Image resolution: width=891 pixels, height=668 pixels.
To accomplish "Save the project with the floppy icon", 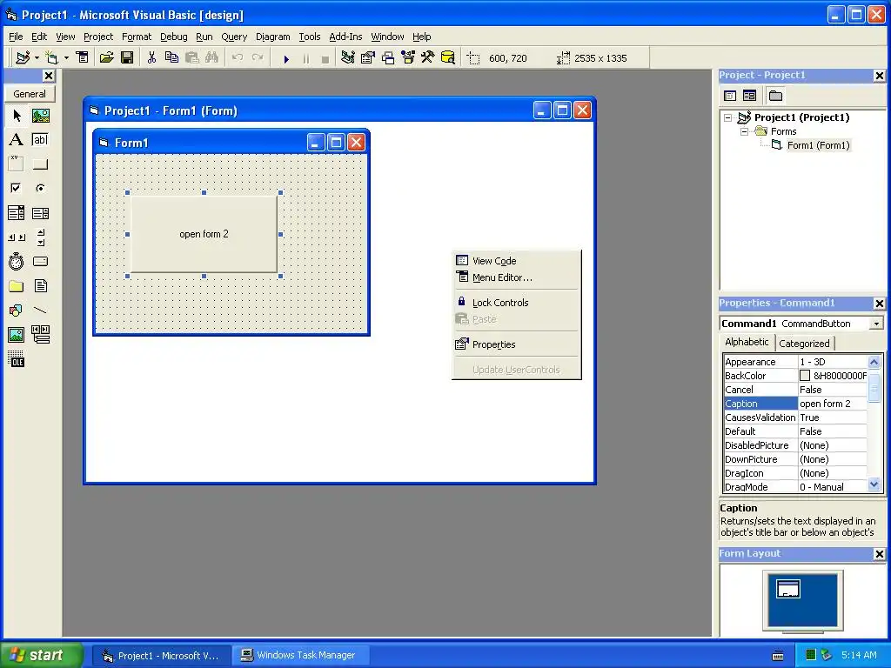I will (x=127, y=58).
